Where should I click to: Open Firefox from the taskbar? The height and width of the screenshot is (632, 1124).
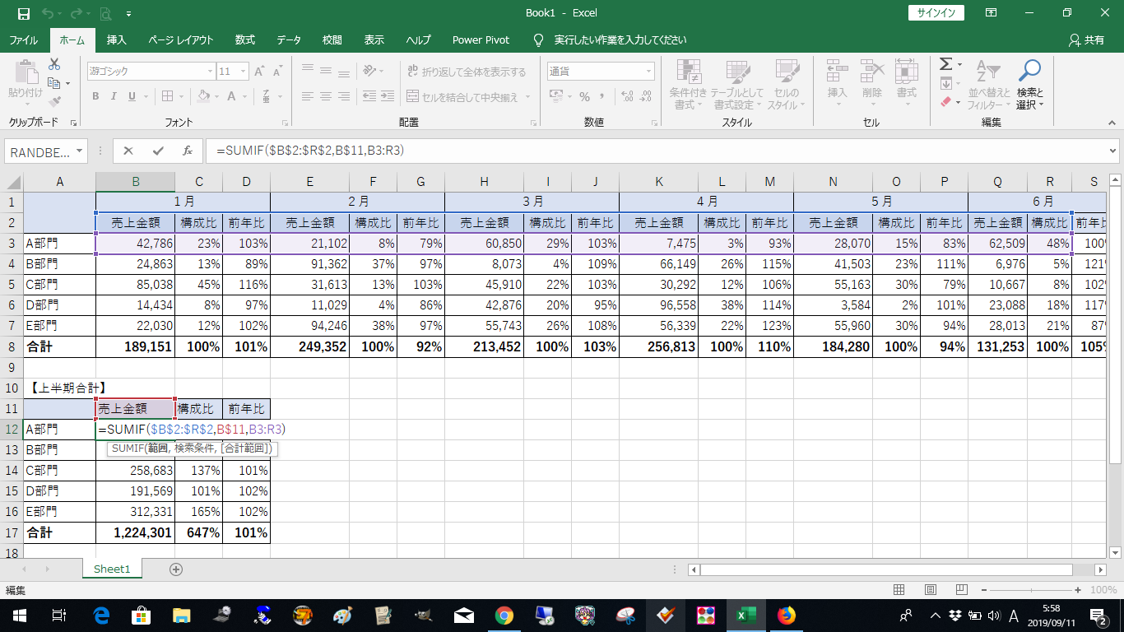[x=787, y=615]
